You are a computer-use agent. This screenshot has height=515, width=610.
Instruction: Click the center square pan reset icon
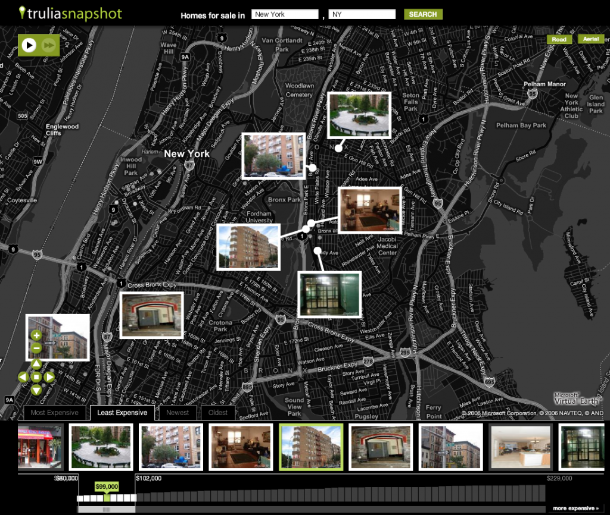36,376
